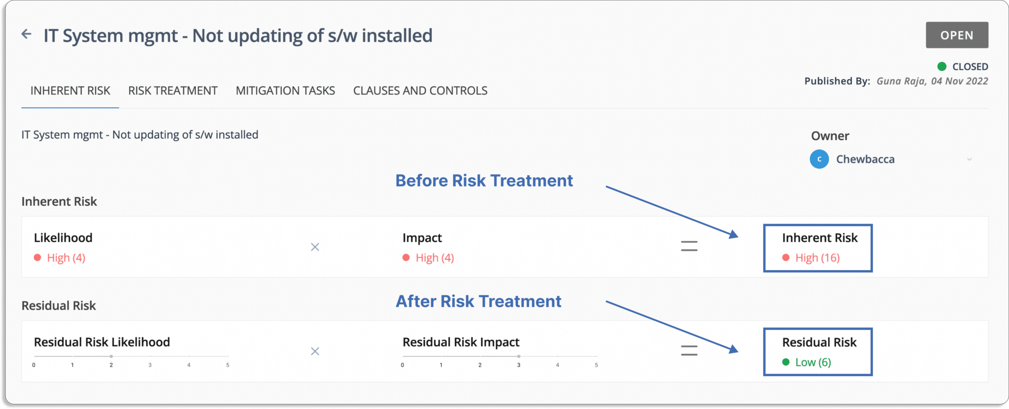The height and width of the screenshot is (409, 1009).
Task: Expand the Owner dropdown chevron
Action: point(969,159)
